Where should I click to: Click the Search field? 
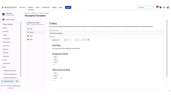point(146,7)
